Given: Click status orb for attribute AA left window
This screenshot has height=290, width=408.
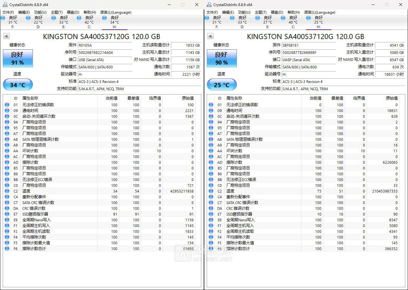Looking at the screenshot, I should pos(7,151).
